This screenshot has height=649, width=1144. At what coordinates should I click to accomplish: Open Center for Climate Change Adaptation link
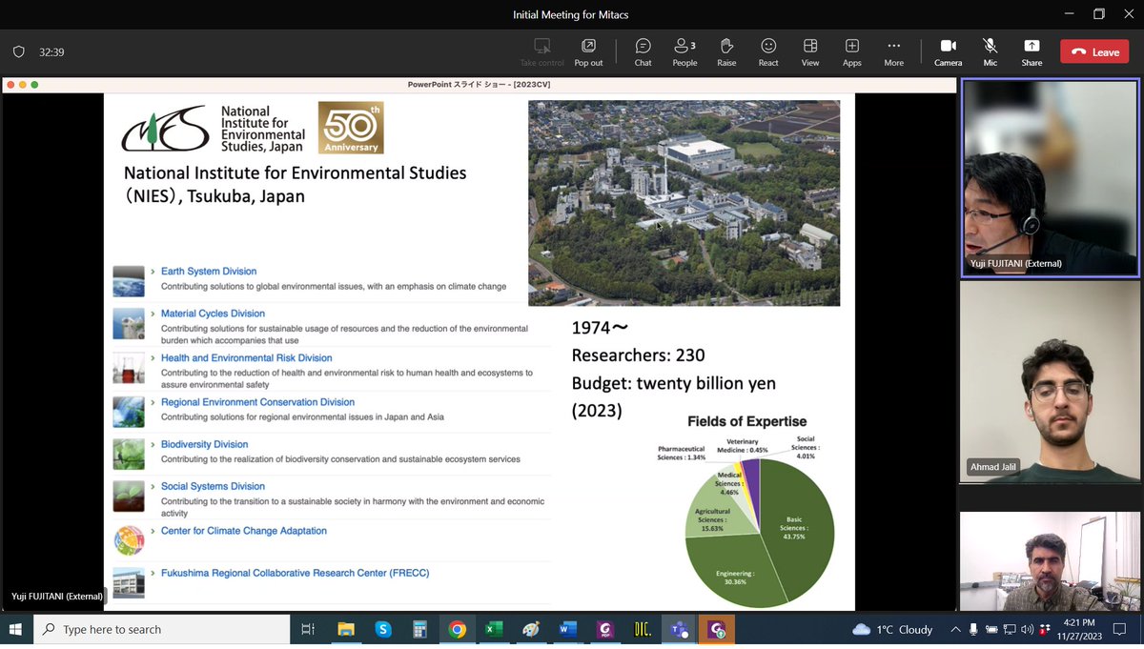coord(244,531)
